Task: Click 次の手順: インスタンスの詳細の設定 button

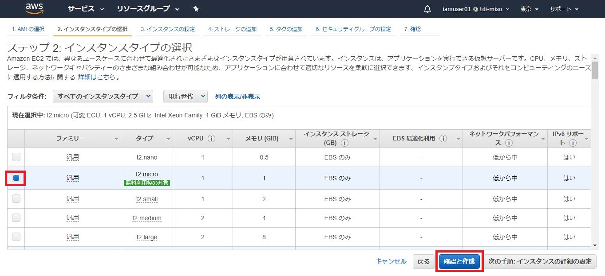Action: click(540, 261)
